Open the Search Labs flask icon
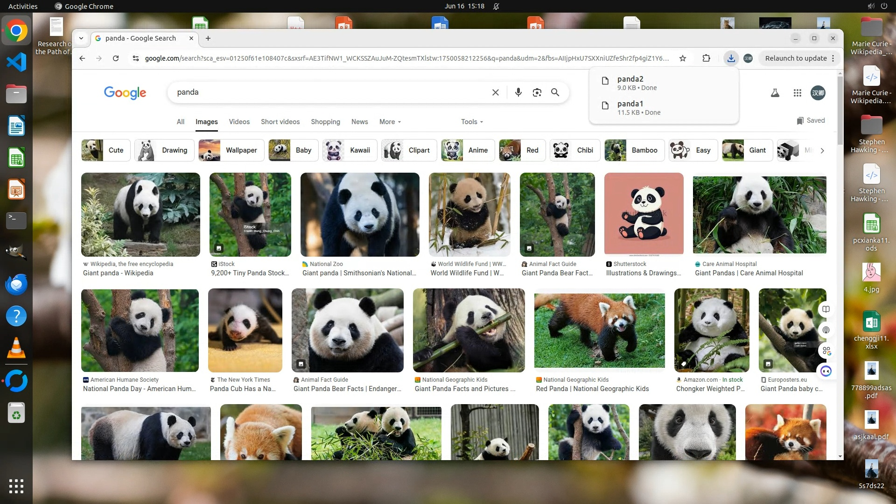Viewport: 896px width, 504px height. pos(775,93)
